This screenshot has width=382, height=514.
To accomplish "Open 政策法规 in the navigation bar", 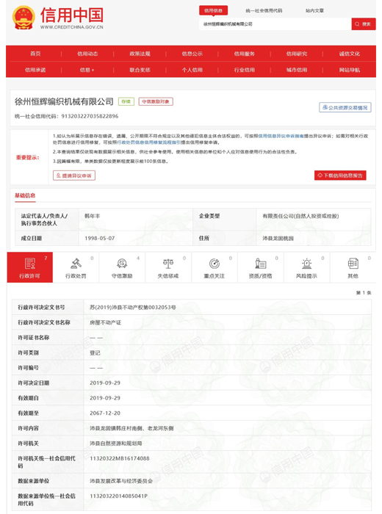I will click(x=140, y=54).
